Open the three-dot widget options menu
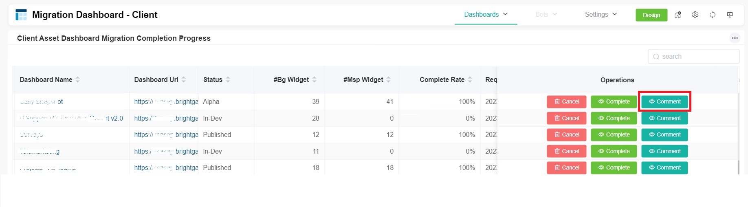This screenshot has width=748, height=207. pos(735,38)
